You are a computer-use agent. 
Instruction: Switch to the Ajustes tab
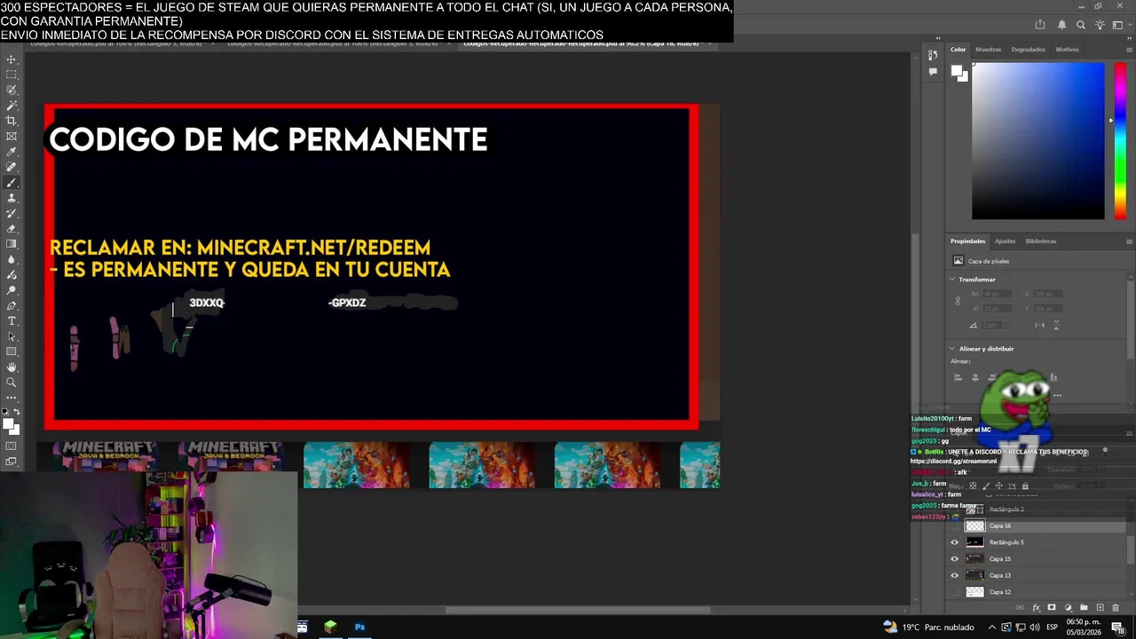pos(1005,241)
